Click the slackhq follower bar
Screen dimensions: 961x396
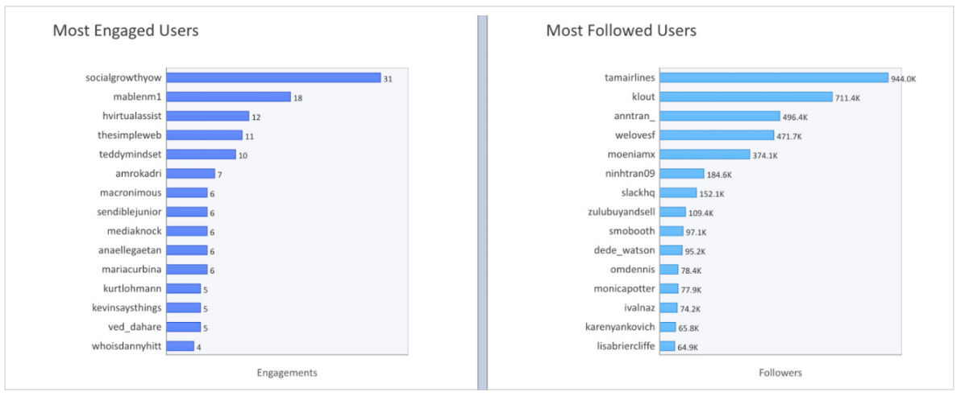pyautogui.click(x=678, y=192)
